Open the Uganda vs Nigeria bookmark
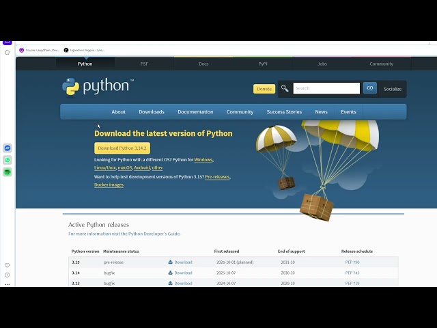The width and height of the screenshot is (437, 328). point(84,50)
